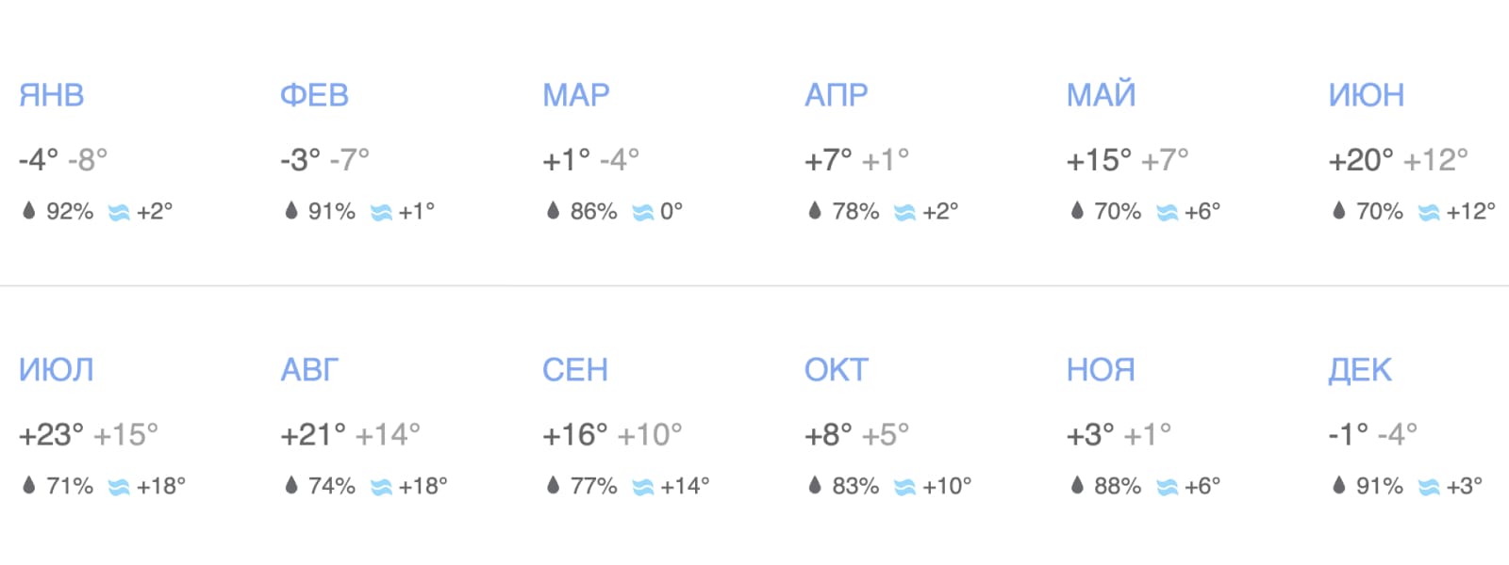This screenshot has height=565, width=1509.
Task: Open the ДЕК month link
Action: click(1360, 370)
